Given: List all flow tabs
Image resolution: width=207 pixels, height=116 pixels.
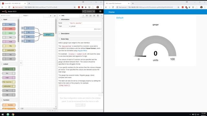Looking at the screenshot, I should click(55, 16).
